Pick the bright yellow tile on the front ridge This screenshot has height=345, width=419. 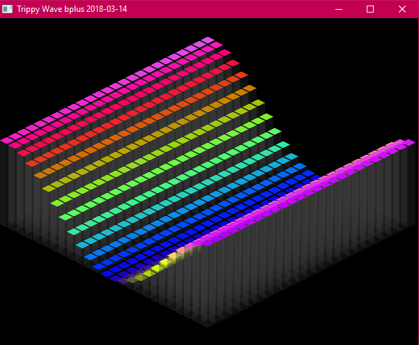[x=165, y=263]
